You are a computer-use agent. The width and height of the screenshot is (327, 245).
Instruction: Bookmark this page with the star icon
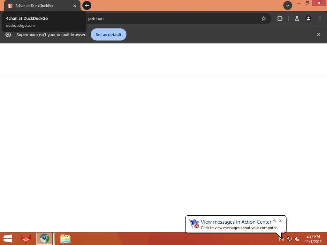pos(263,19)
